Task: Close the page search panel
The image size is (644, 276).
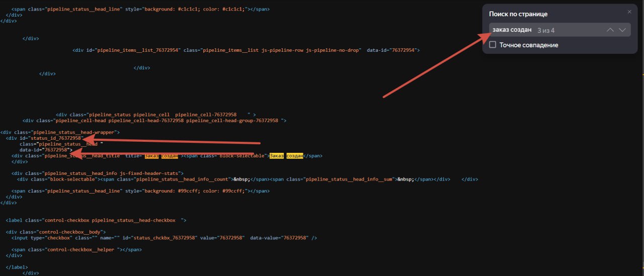Action: click(x=629, y=12)
